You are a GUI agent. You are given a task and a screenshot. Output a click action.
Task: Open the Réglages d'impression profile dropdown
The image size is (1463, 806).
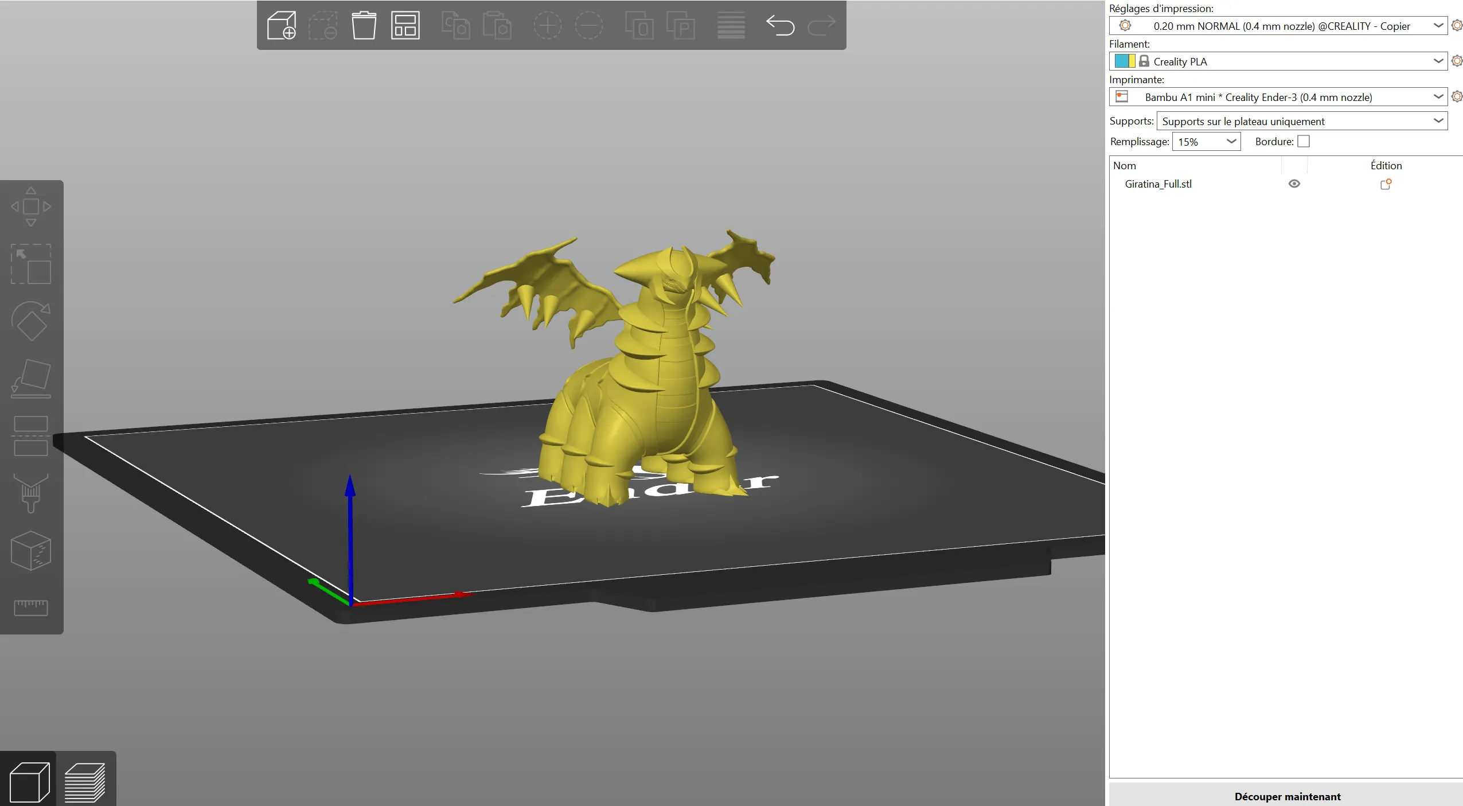tap(1278, 26)
